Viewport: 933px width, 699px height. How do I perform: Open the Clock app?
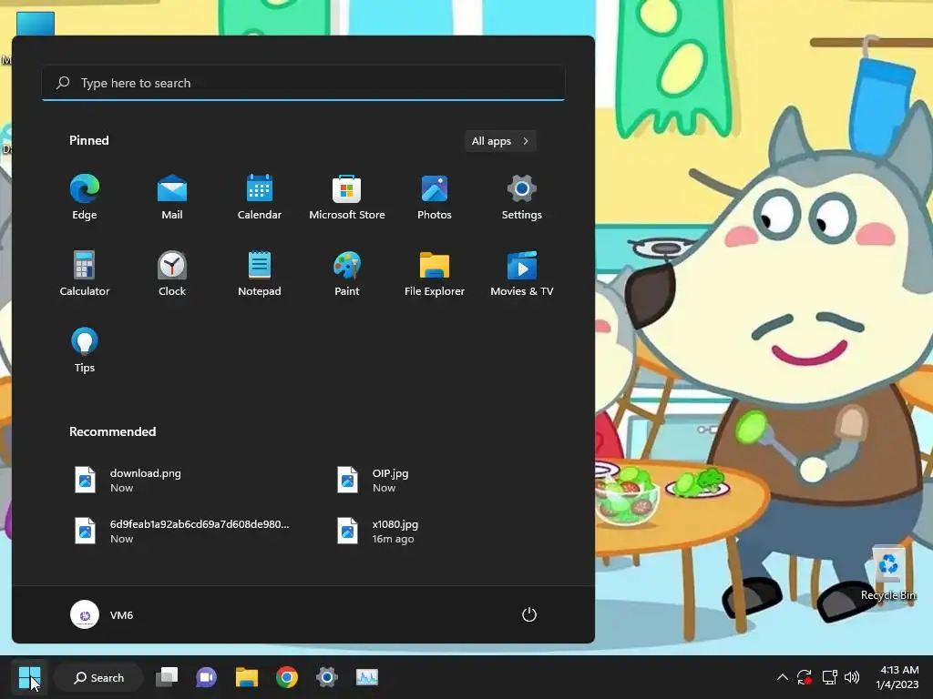click(172, 273)
